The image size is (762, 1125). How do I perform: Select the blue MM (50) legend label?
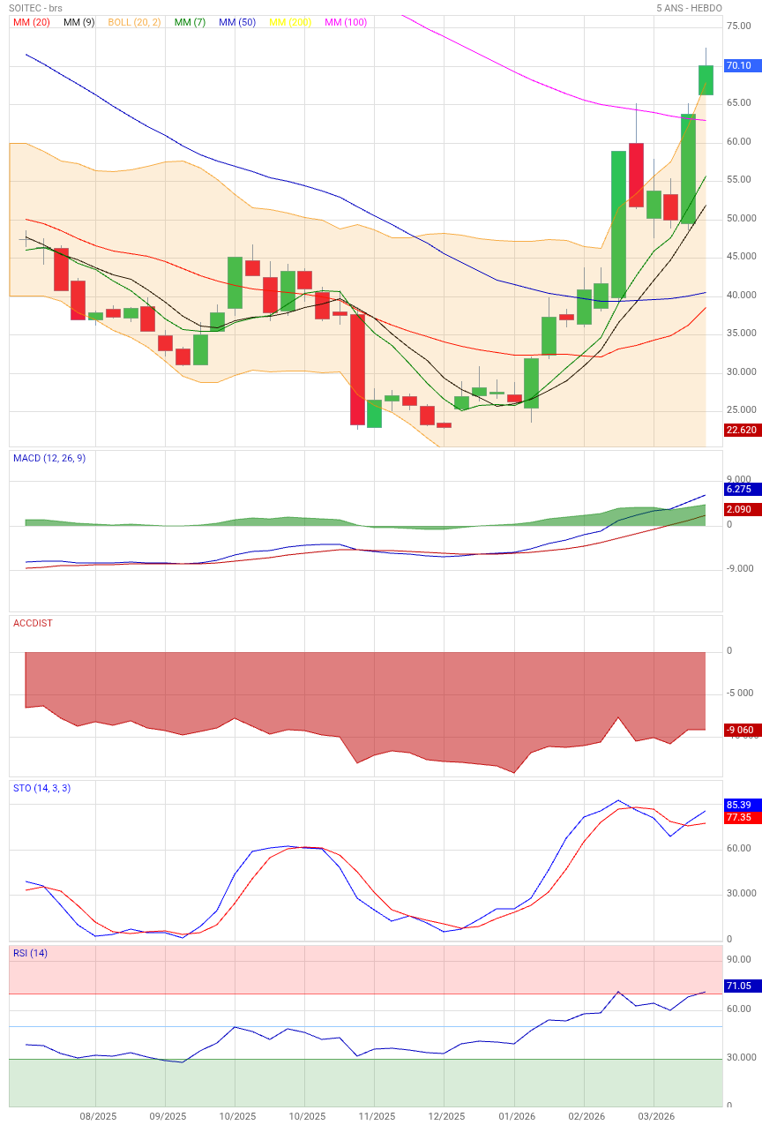coord(237,22)
